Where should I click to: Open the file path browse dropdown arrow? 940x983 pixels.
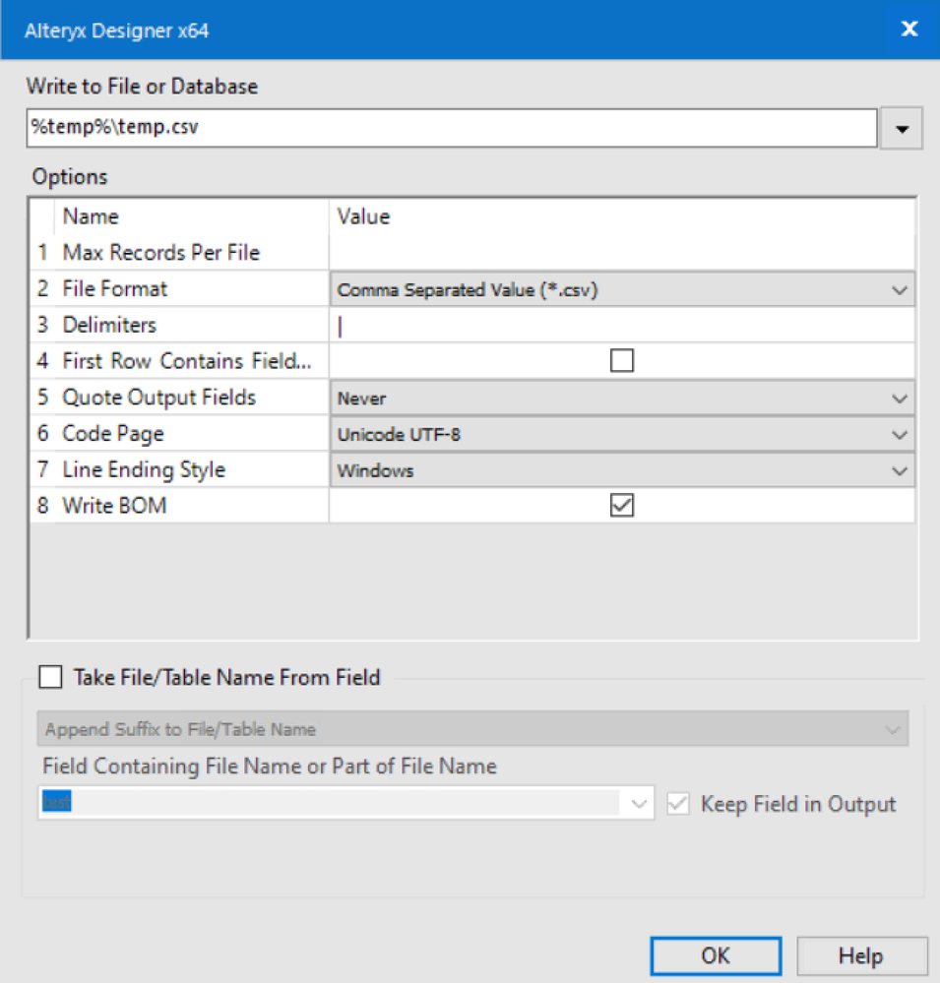902,129
